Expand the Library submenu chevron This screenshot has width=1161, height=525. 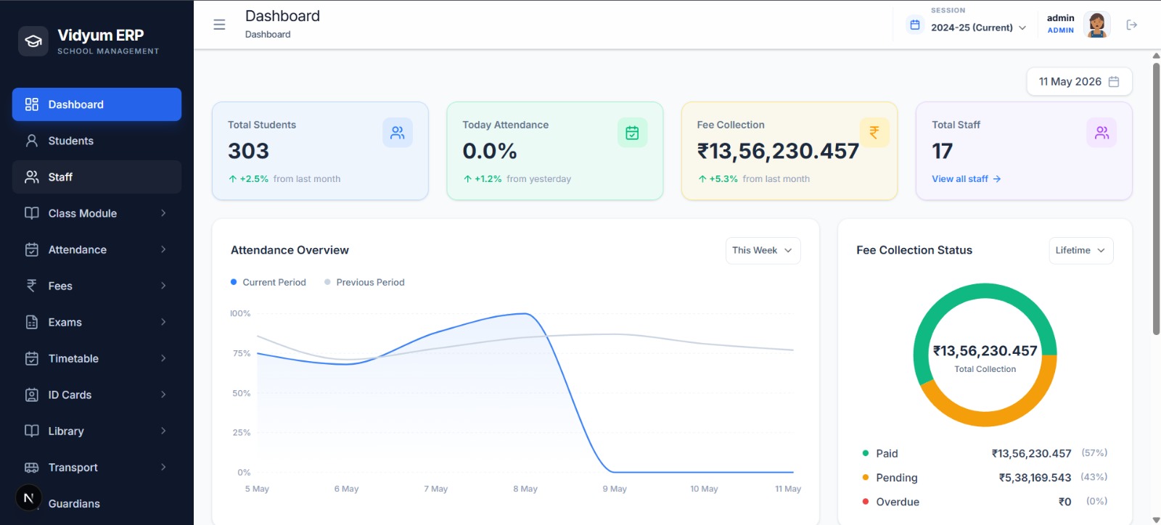pyautogui.click(x=163, y=431)
